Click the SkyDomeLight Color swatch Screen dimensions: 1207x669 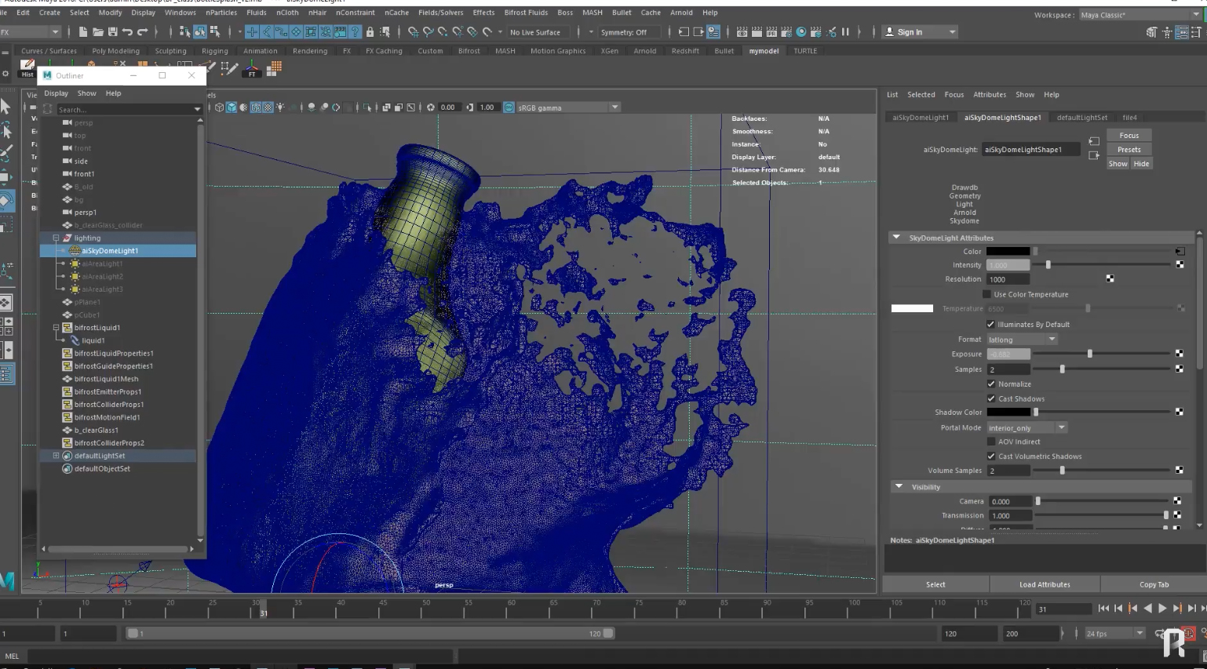click(x=1008, y=252)
